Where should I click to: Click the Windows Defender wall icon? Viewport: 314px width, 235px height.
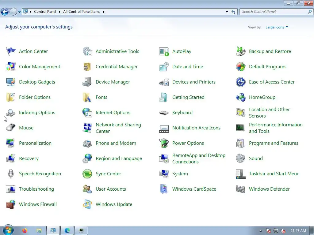click(240, 189)
